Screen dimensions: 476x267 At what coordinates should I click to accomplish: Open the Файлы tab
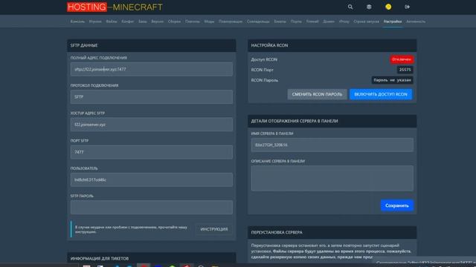pyautogui.click(x=112, y=22)
